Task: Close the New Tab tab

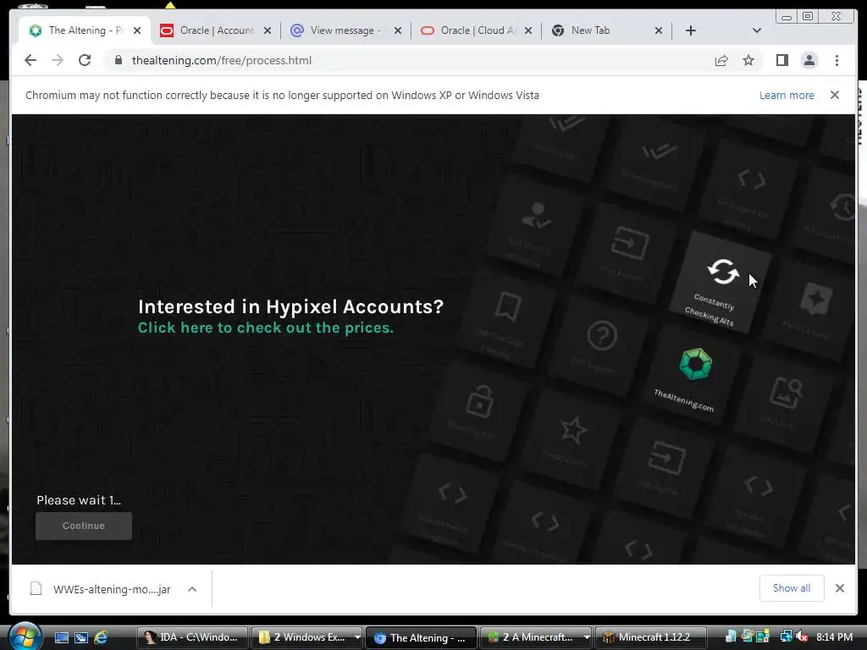Action: [x=659, y=30]
